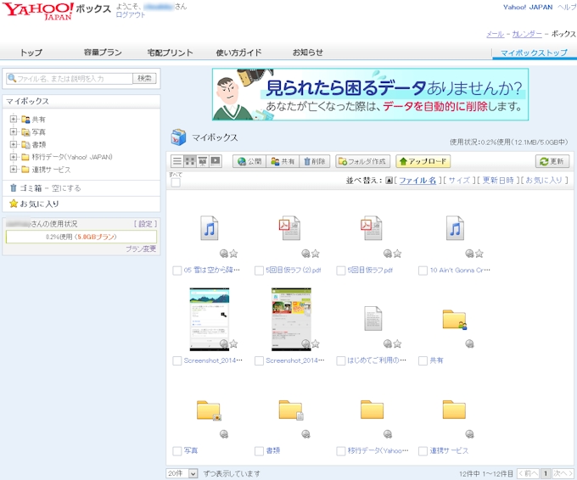
Task: Click the プラン変更 link
Action: click(141, 249)
